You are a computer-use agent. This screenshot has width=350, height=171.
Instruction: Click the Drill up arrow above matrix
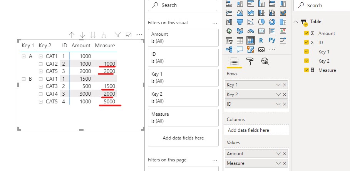[x=72, y=35]
